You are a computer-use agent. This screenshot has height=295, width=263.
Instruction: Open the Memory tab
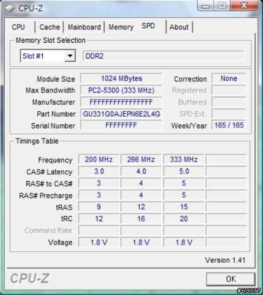pyautogui.click(x=121, y=27)
